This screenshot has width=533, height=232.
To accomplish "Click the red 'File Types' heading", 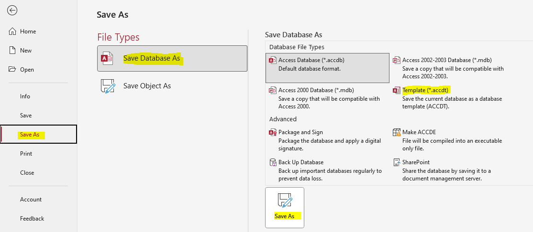I will (x=118, y=37).
